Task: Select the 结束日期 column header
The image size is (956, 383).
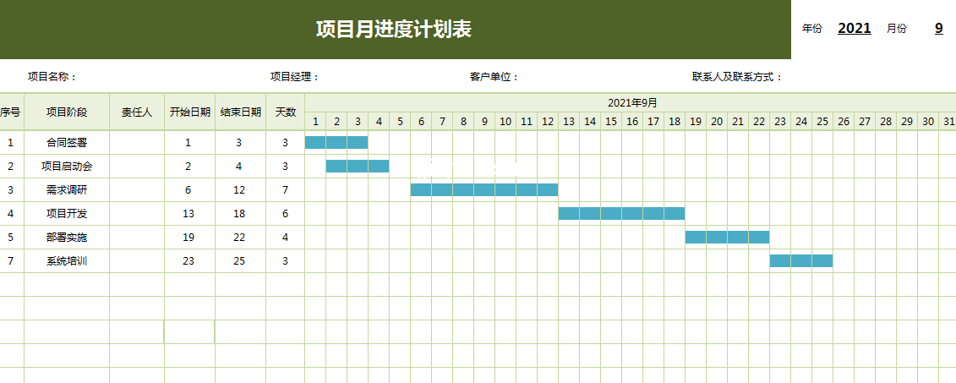Action: tap(241, 112)
